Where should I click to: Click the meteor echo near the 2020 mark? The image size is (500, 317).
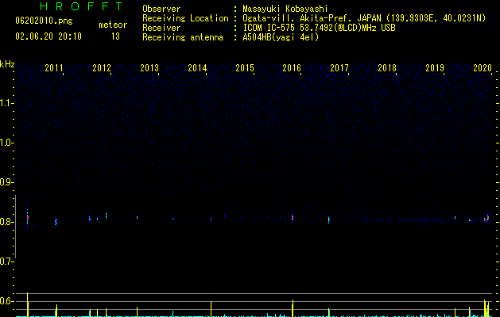coord(487,218)
